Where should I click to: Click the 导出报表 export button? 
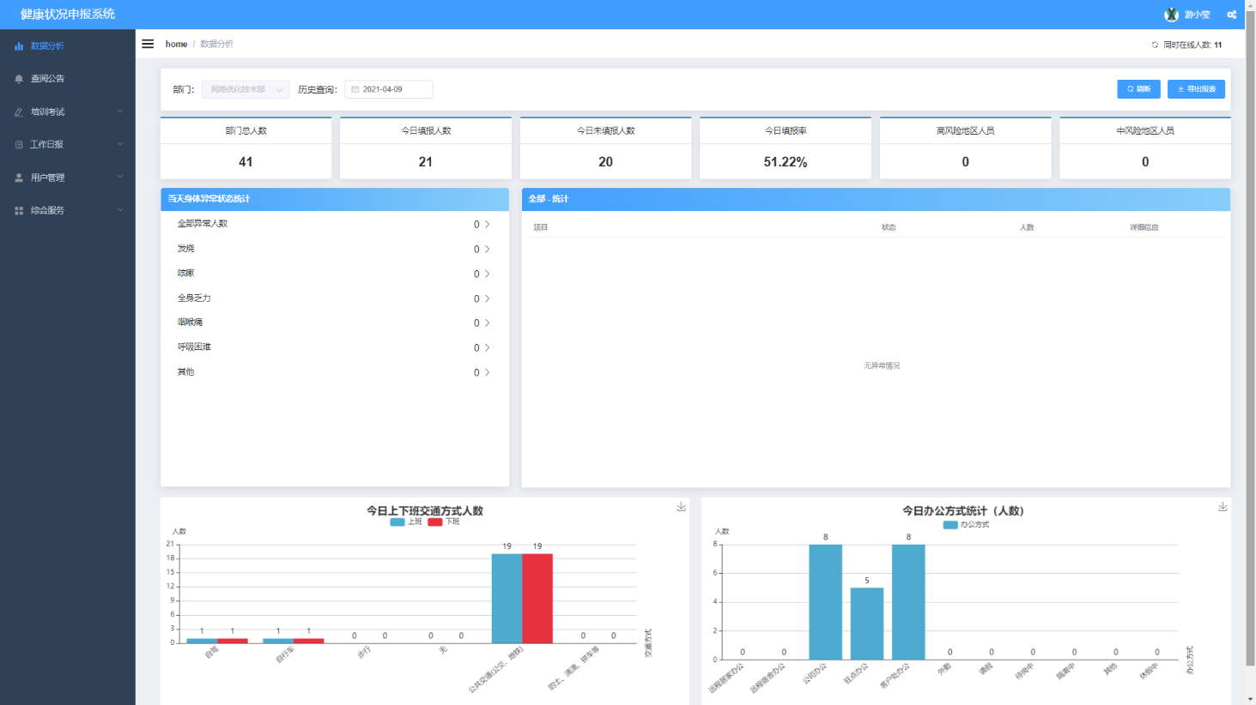[x=1196, y=89]
